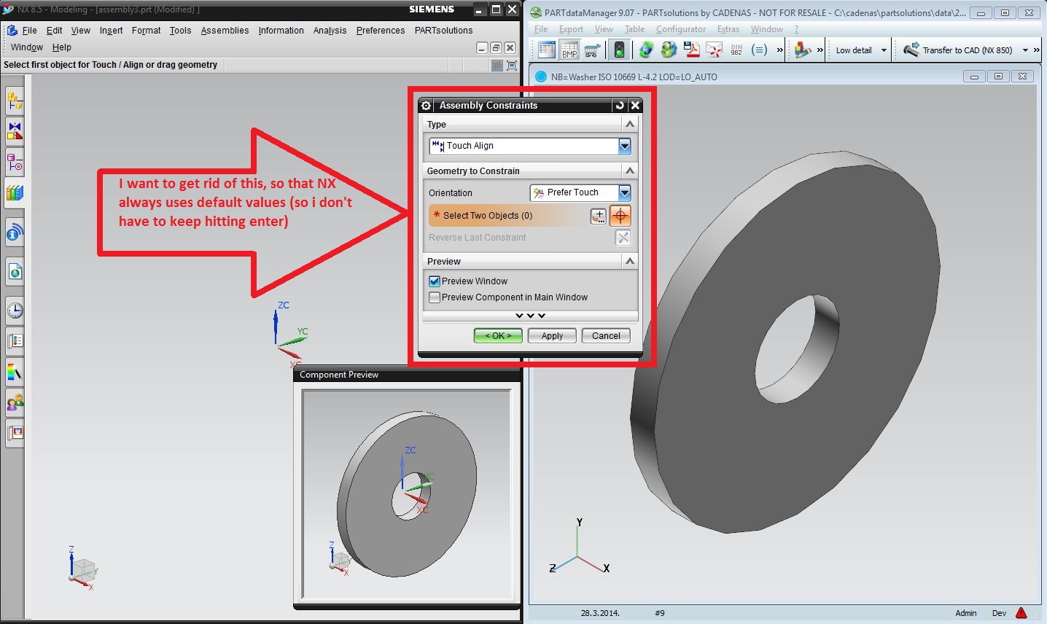Open the Reuse Library books icon in sidebar
Image resolution: width=1047 pixels, height=624 pixels.
point(15,192)
